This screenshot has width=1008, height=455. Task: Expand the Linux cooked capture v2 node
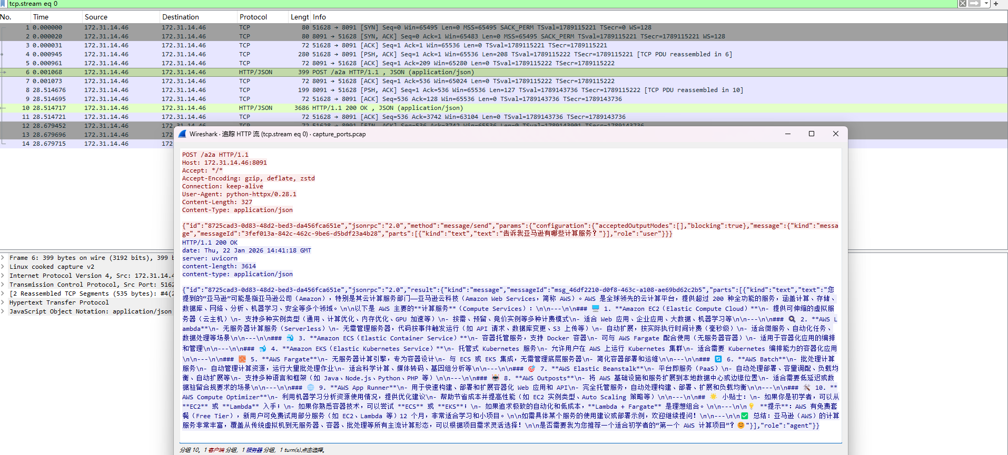[x=3, y=267]
